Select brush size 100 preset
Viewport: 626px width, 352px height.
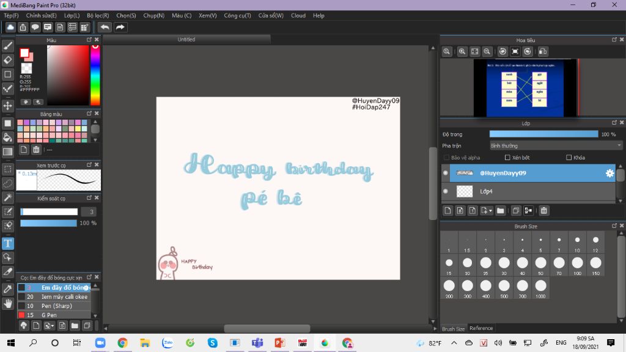tap(577, 265)
